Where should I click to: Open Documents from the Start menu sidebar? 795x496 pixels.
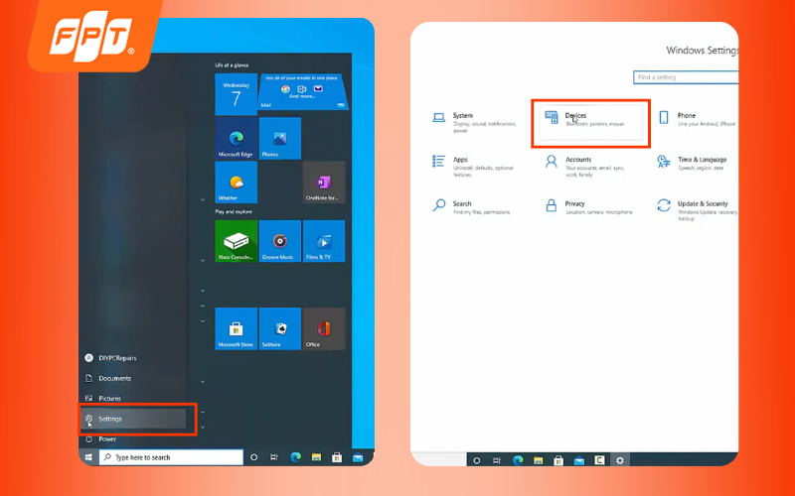coord(107,378)
